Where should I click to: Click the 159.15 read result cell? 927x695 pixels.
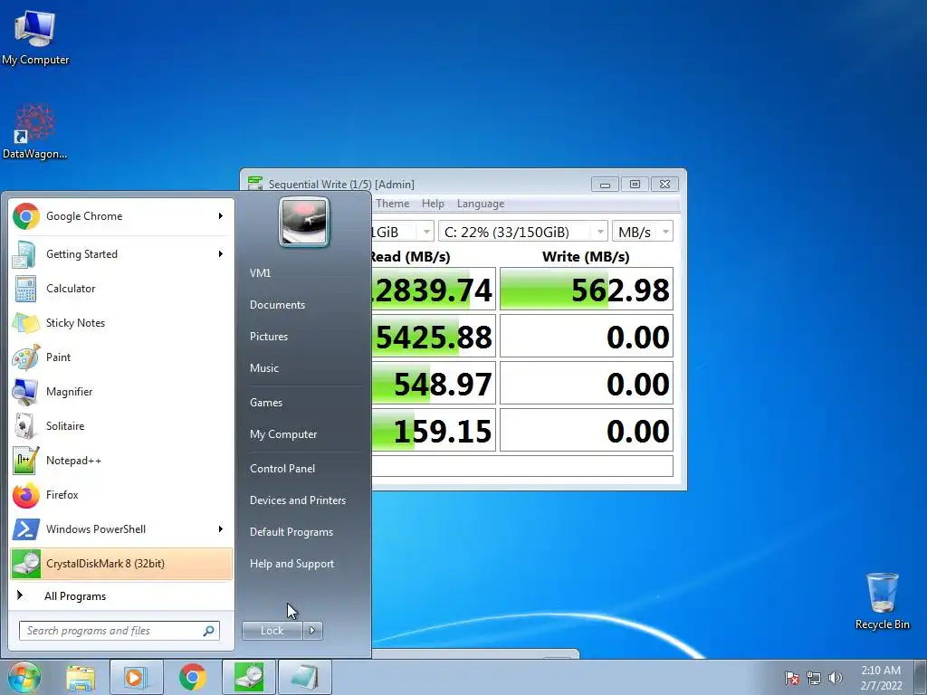[434, 430]
